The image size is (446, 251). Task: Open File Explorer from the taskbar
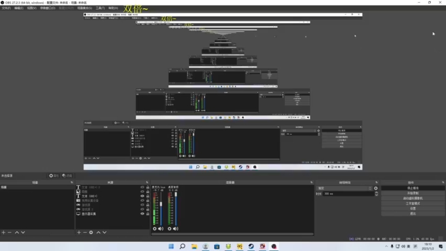[x=194, y=247]
